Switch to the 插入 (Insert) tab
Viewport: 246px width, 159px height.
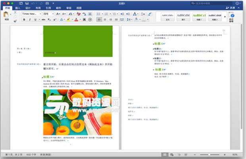(17, 8)
